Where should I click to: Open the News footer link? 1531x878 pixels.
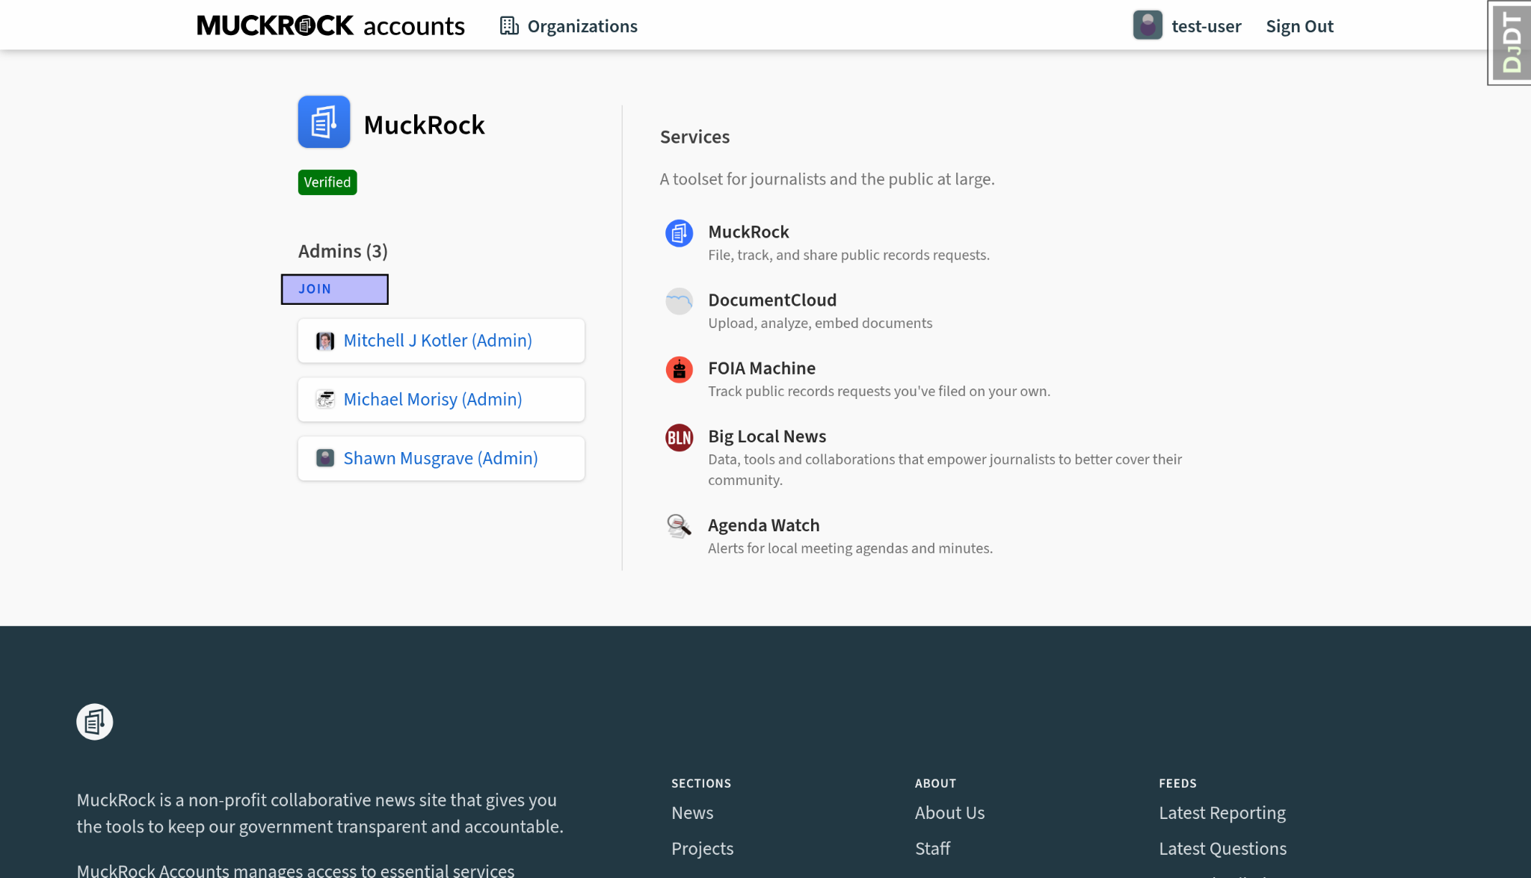click(x=692, y=813)
